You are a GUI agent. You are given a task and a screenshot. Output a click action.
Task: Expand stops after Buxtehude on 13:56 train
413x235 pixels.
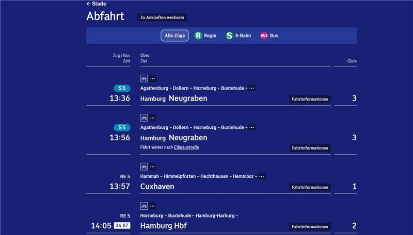tap(251, 127)
